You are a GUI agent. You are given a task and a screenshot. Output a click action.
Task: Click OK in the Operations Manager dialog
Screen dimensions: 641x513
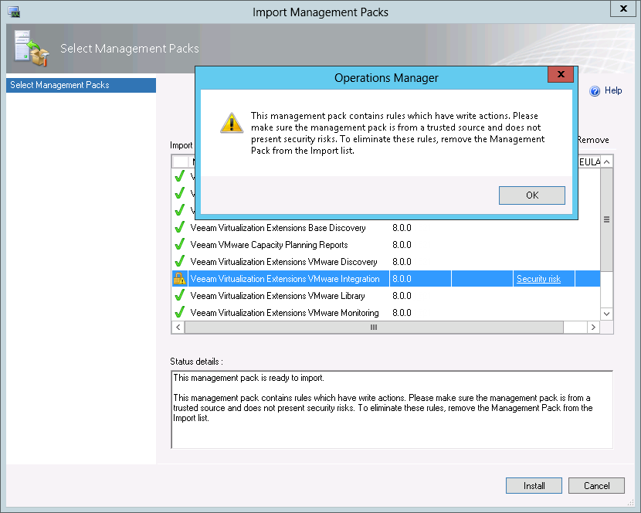pyautogui.click(x=532, y=195)
